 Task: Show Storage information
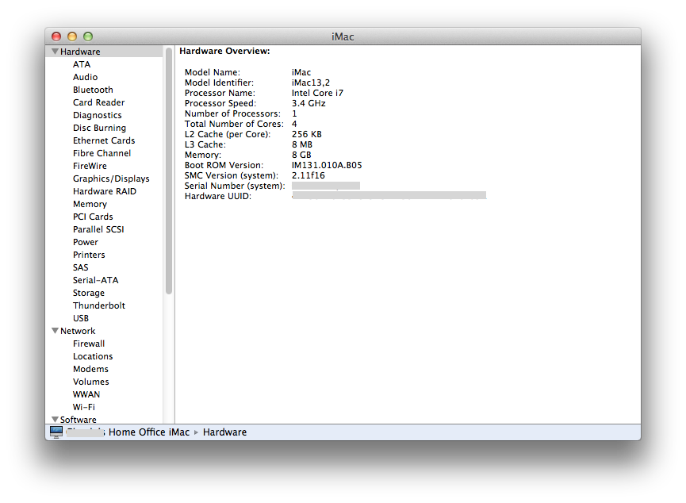(x=88, y=293)
